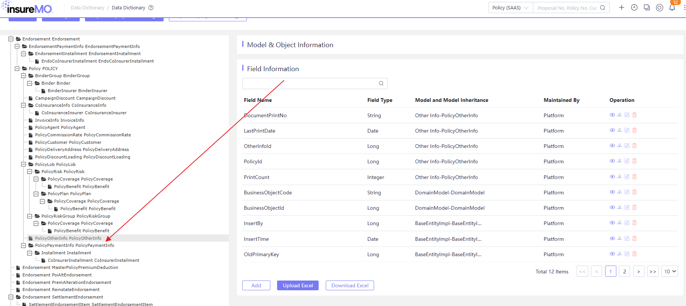Click the help question mark beside Data Dictionary

point(151,7)
